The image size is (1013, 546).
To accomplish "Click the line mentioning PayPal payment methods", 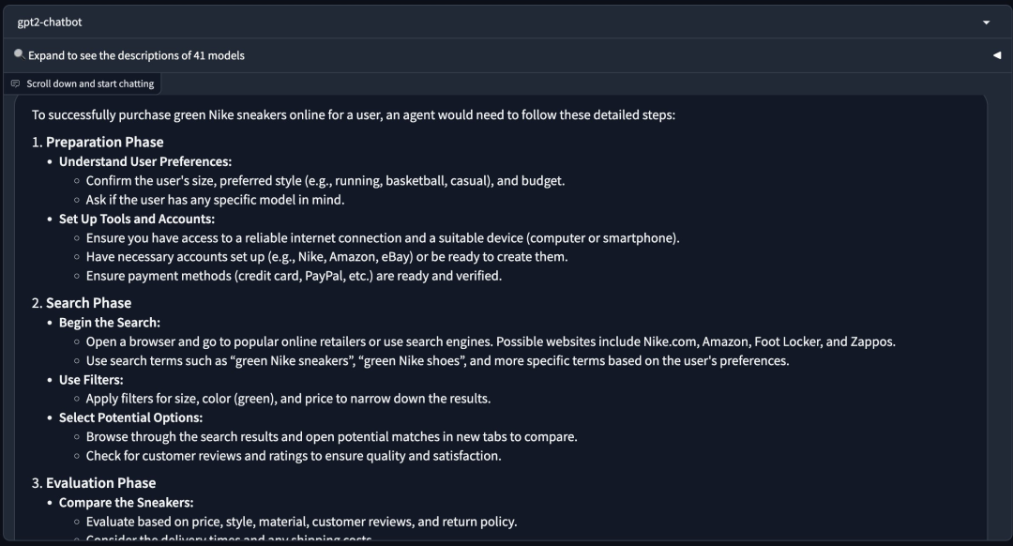I will point(294,276).
